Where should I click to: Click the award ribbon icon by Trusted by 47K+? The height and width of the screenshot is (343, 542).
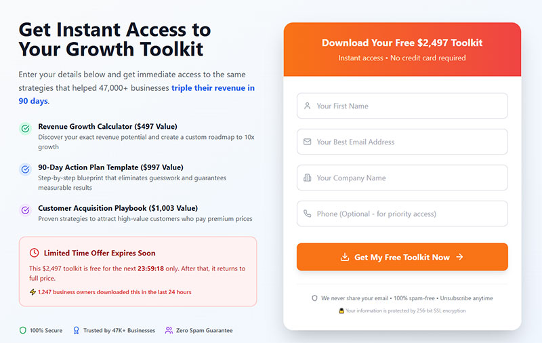pyautogui.click(x=77, y=330)
